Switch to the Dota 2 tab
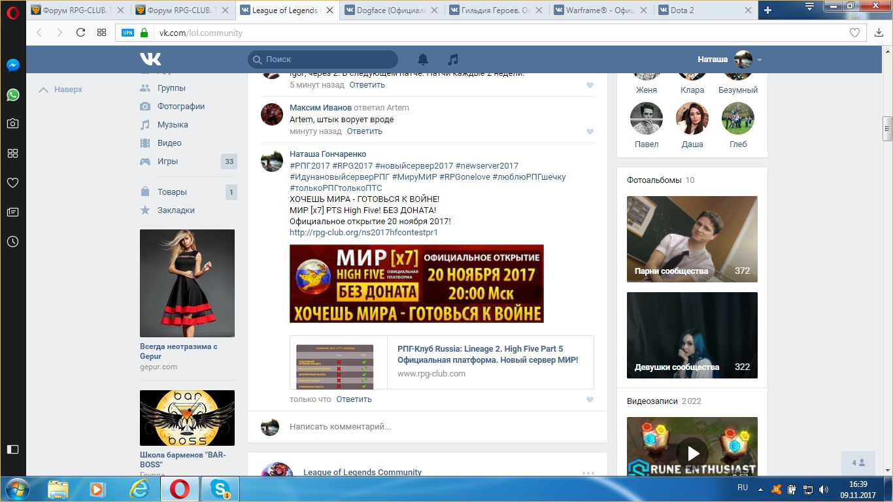Screen dimensions: 893x502 [x=682, y=10]
